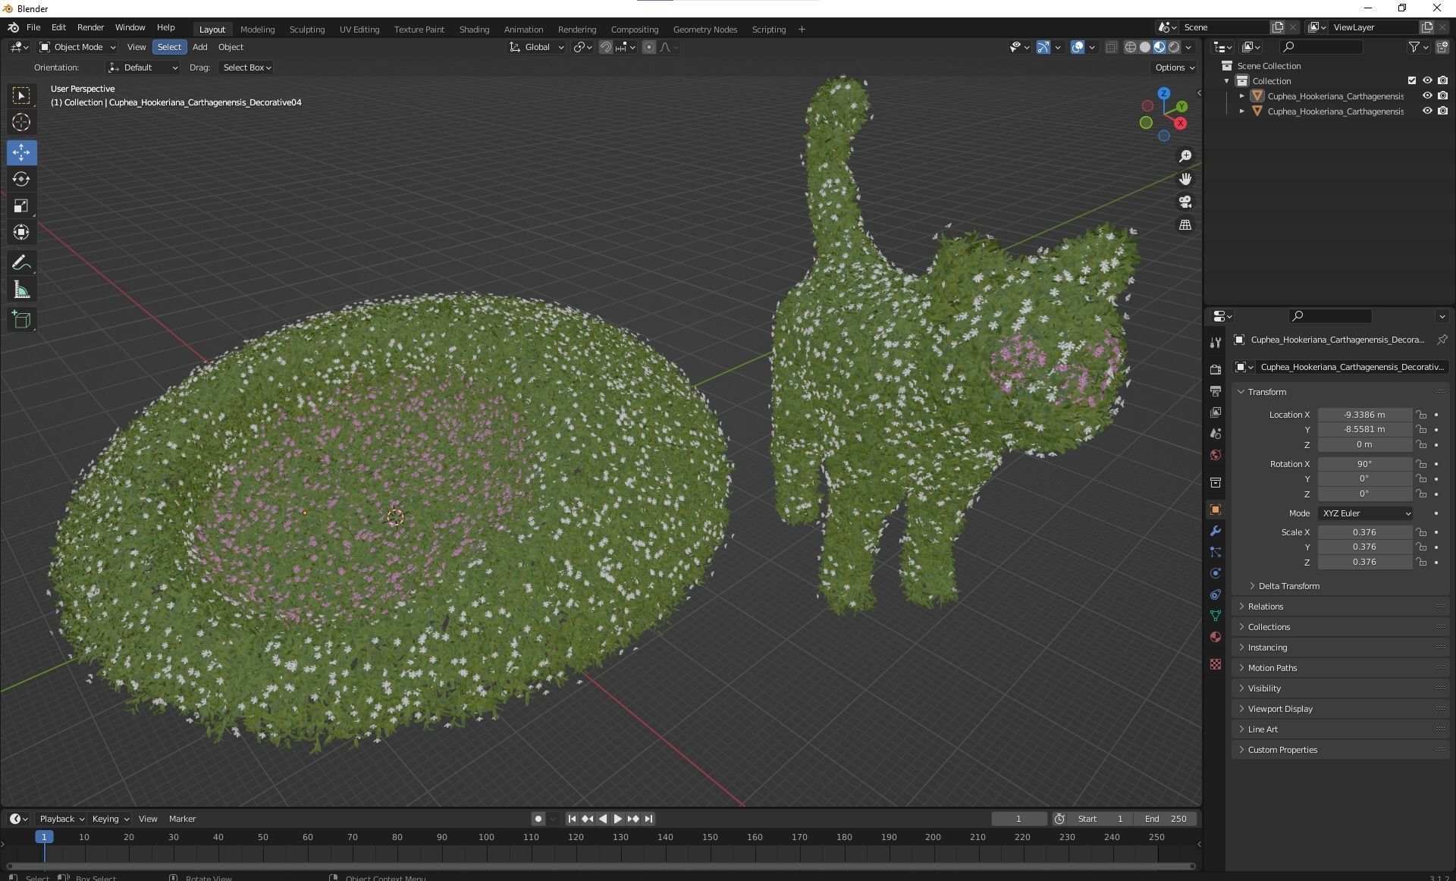Activate the Scale tool
Viewport: 1456px width, 881px height.
pos(21,206)
